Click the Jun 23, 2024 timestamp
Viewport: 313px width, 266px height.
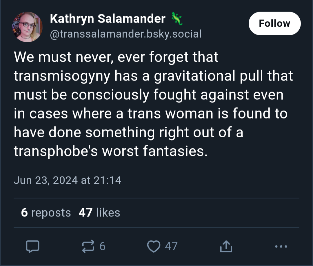(x=68, y=180)
